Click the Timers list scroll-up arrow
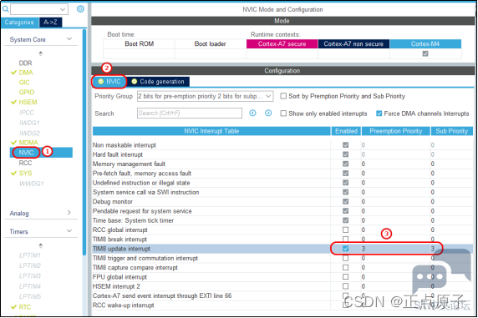478x318 pixels. coord(41,245)
